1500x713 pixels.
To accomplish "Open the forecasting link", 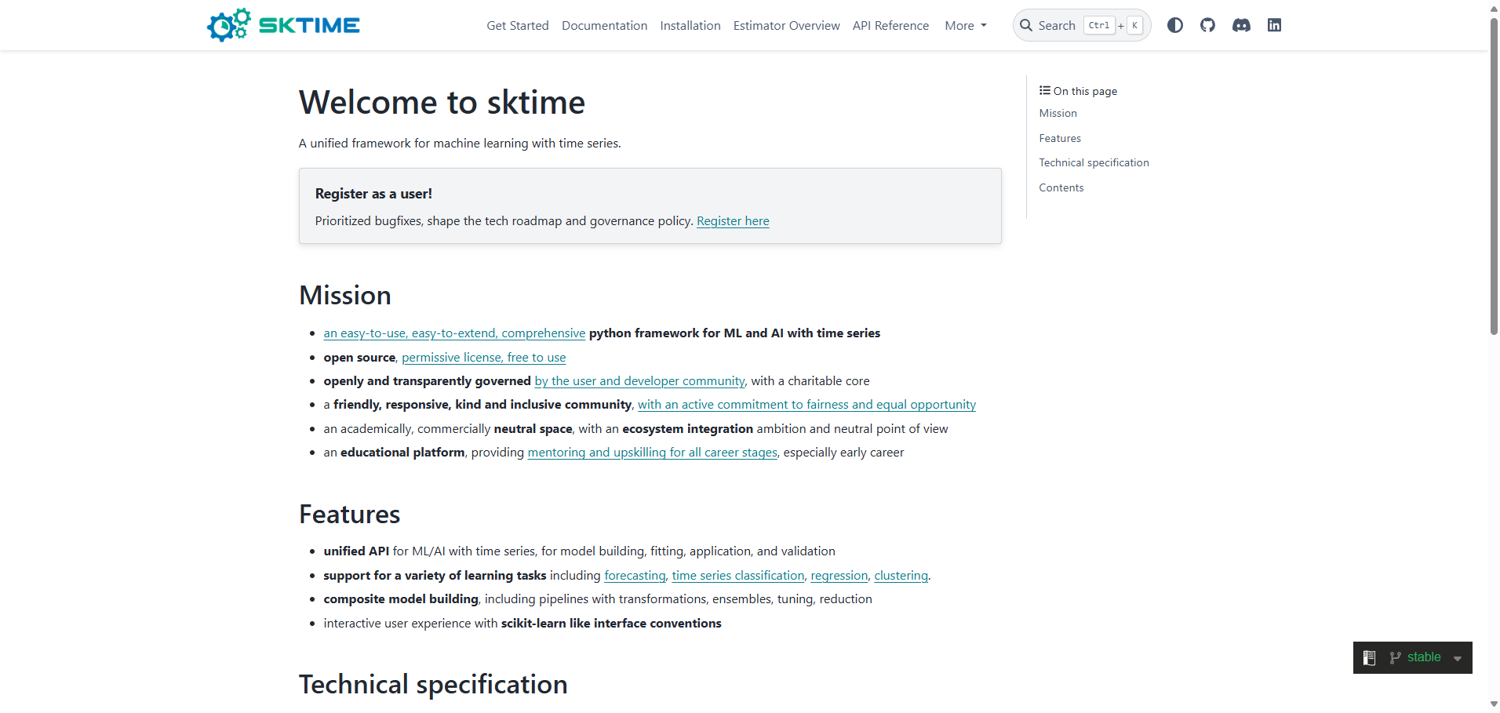I will 635,576.
